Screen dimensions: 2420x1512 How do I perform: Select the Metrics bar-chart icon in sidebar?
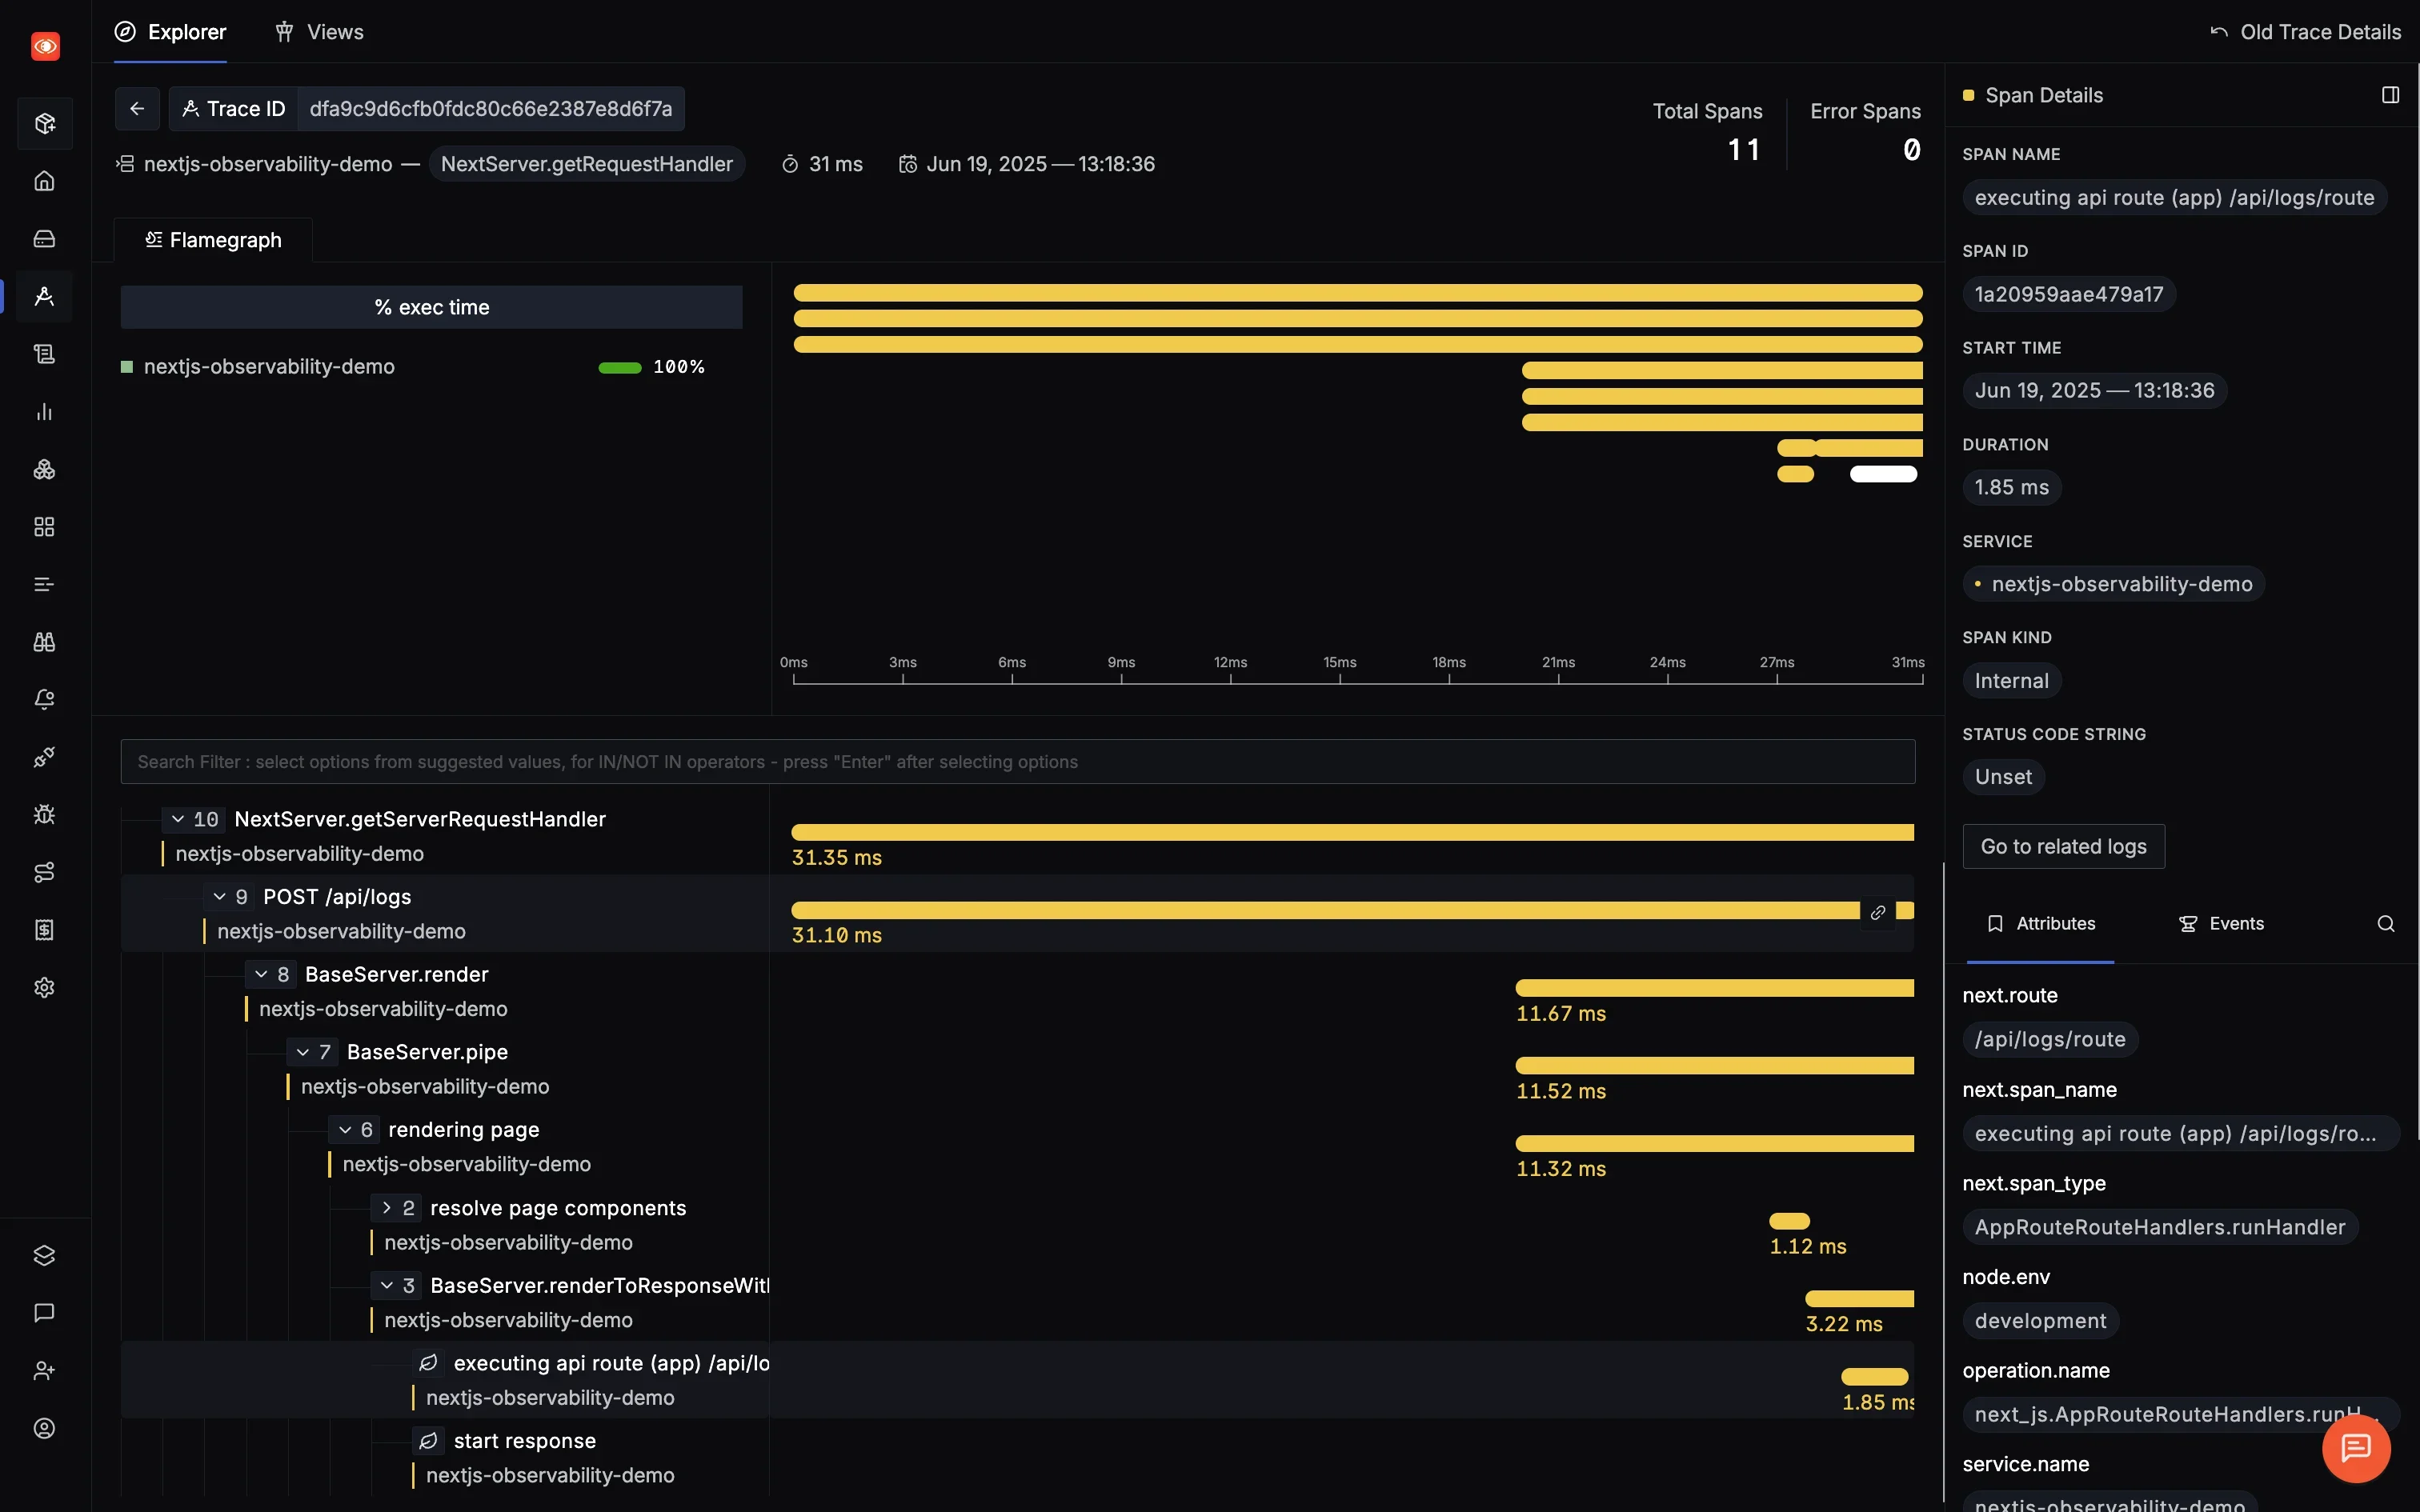click(x=44, y=411)
